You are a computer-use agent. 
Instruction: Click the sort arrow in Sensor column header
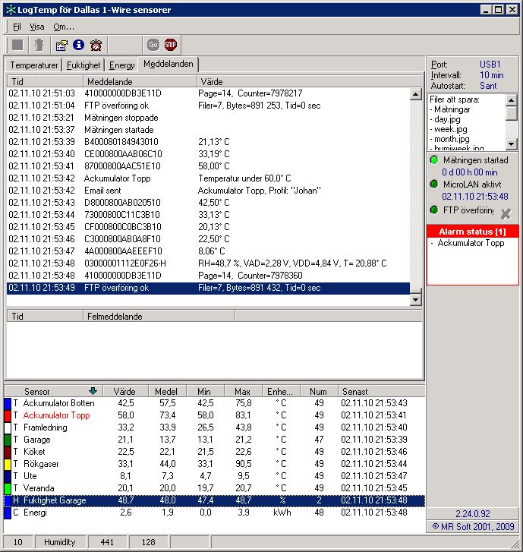tap(93, 391)
